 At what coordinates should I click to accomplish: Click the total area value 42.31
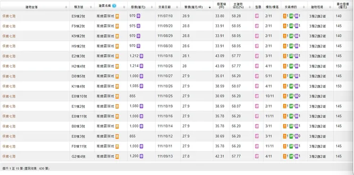click(x=219, y=156)
